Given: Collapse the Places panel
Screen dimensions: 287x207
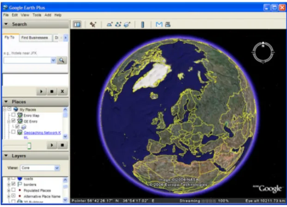Looking at the screenshot, I should pos(6,101).
